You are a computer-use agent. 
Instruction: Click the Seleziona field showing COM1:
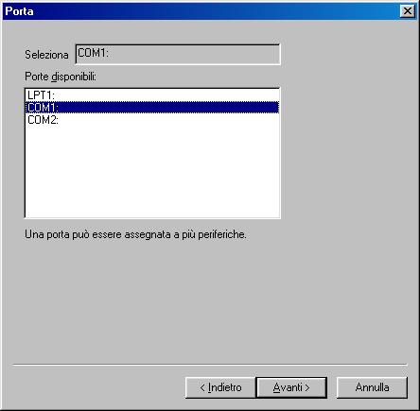click(x=178, y=55)
